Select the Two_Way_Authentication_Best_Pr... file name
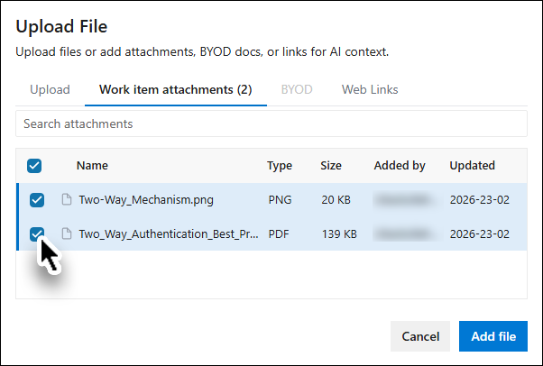Image resolution: width=543 pixels, height=366 pixels. pyautogui.click(x=169, y=234)
